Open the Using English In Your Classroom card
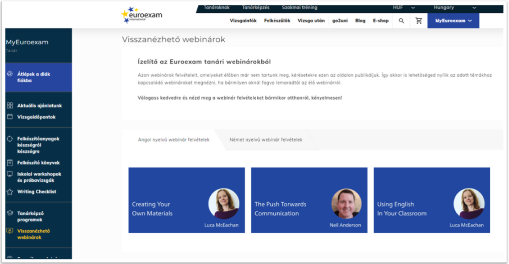The image size is (509, 264). [x=432, y=200]
